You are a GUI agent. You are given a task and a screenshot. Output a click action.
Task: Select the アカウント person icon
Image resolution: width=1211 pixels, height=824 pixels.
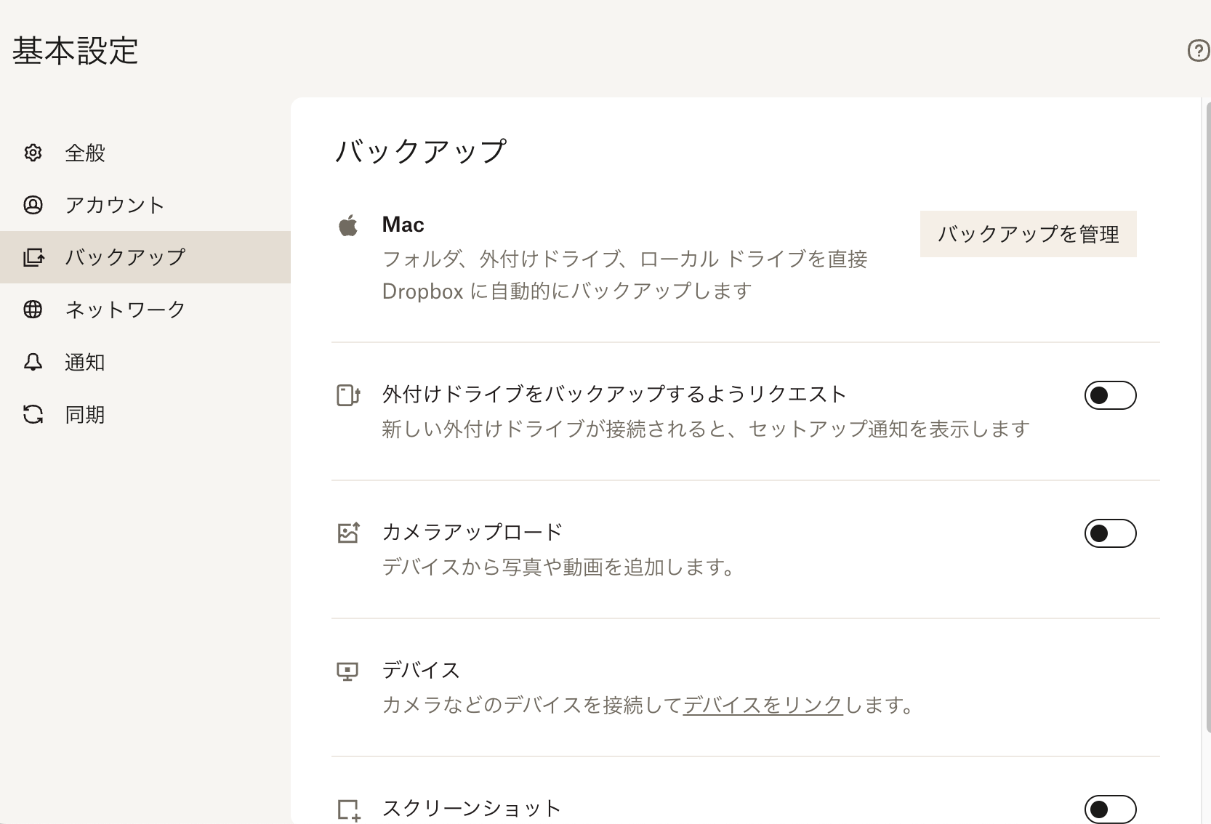tap(33, 205)
